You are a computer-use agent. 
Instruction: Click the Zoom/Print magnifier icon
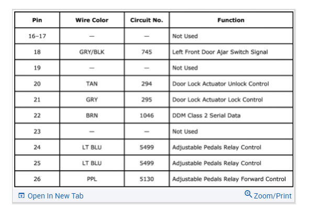pyautogui.click(x=248, y=195)
